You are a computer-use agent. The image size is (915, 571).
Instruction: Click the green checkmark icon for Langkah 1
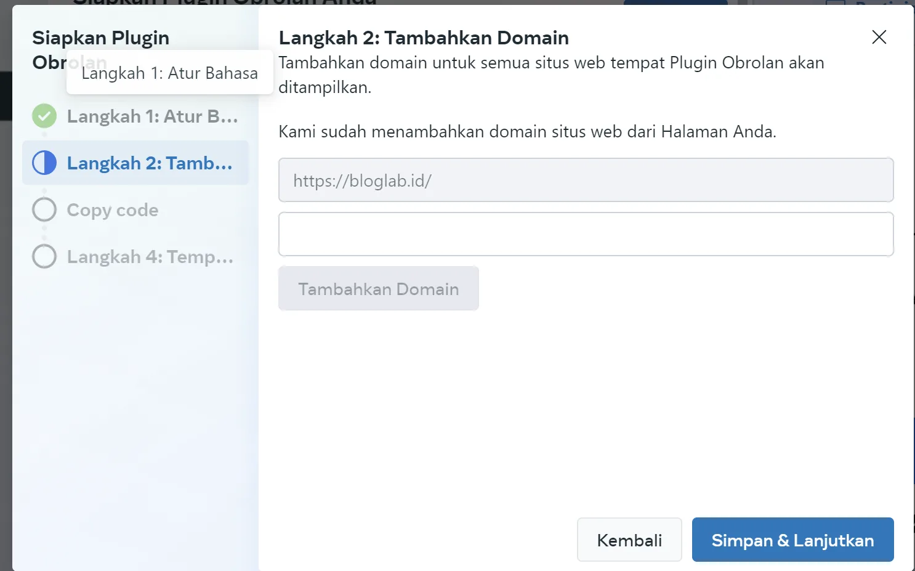(x=44, y=116)
